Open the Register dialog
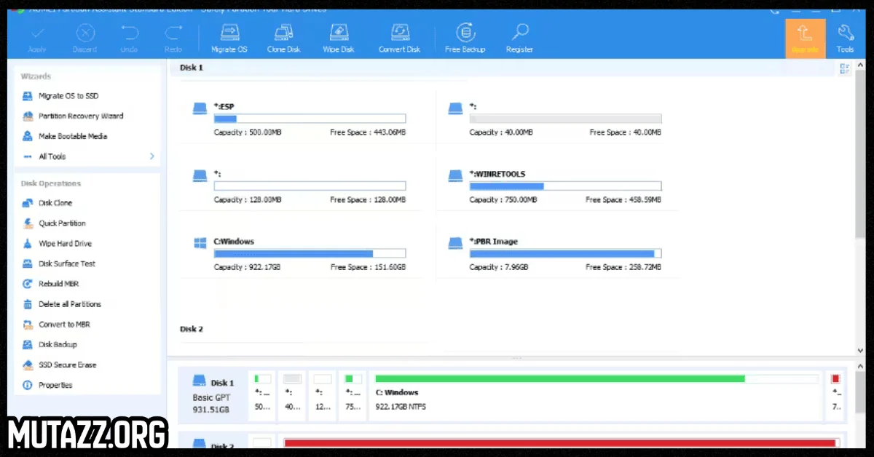The width and height of the screenshot is (874, 457). pyautogui.click(x=519, y=36)
